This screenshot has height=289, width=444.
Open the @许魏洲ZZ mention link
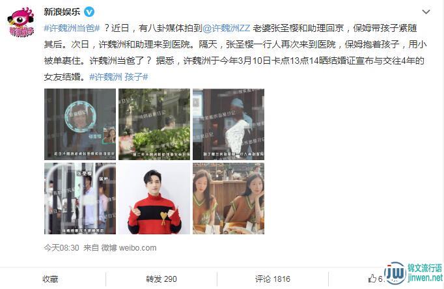[x=227, y=28]
